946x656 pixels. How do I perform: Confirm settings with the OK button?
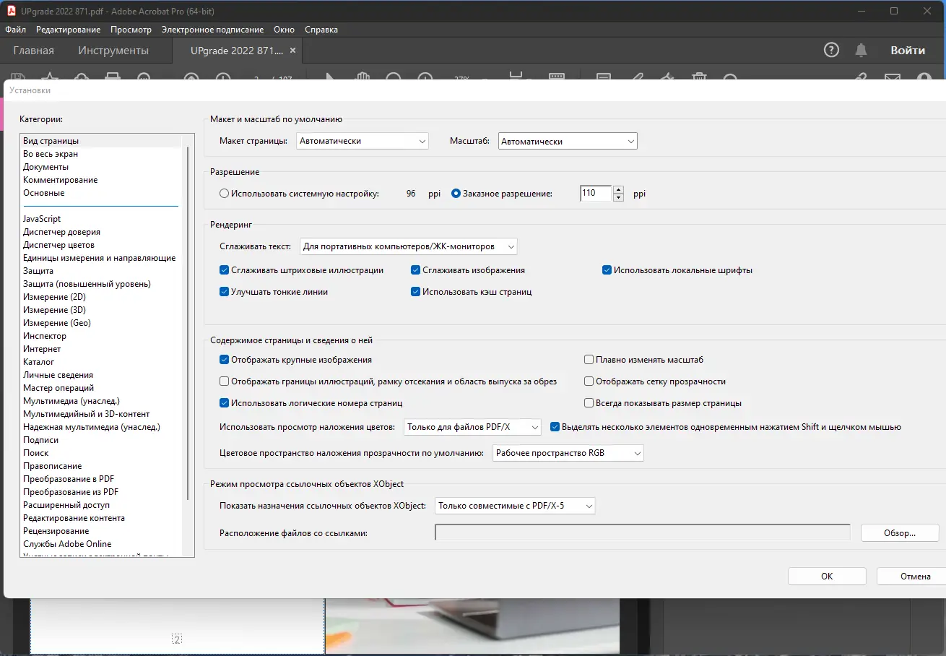click(827, 577)
